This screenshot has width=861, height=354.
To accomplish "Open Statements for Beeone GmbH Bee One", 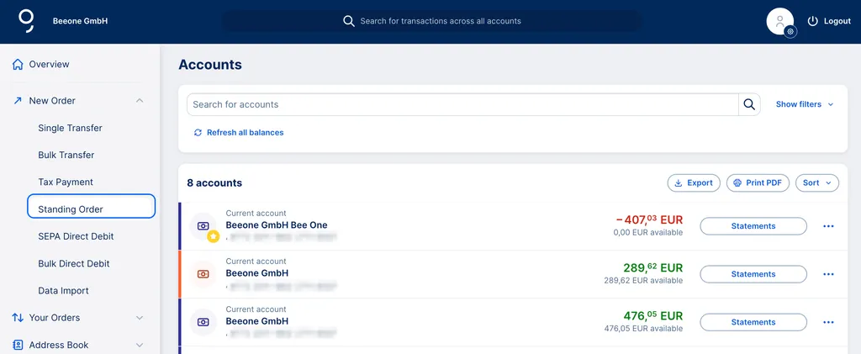I will 753,226.
